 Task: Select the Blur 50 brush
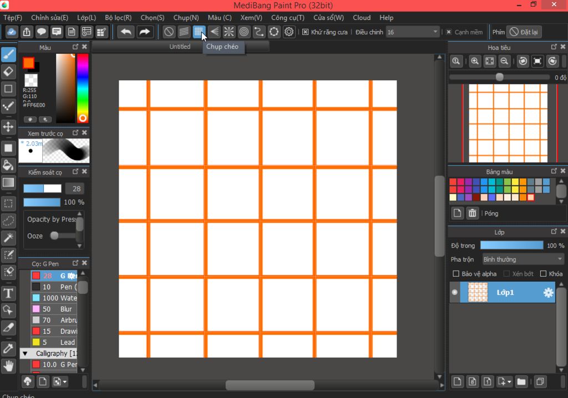[x=54, y=309]
